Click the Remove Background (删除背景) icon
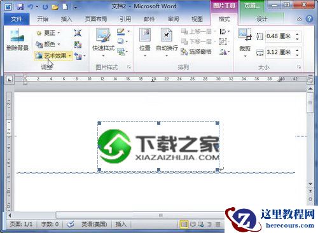 point(17,39)
